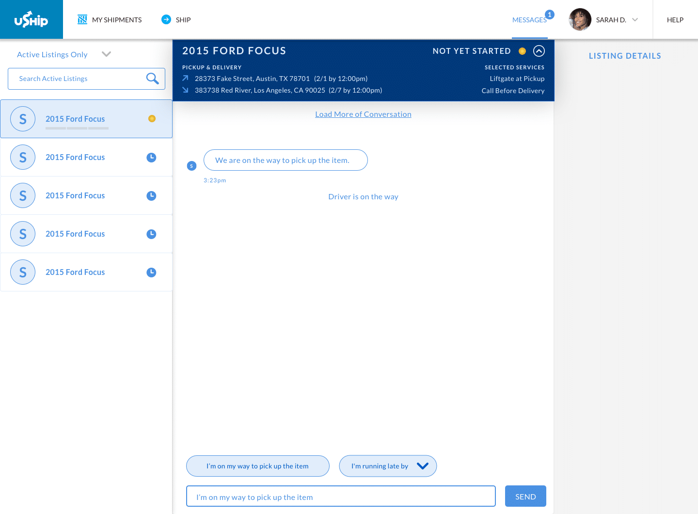Screen dimensions: 698x514
Task: Click the S avatar of selected listing
Action: [x=23, y=119]
